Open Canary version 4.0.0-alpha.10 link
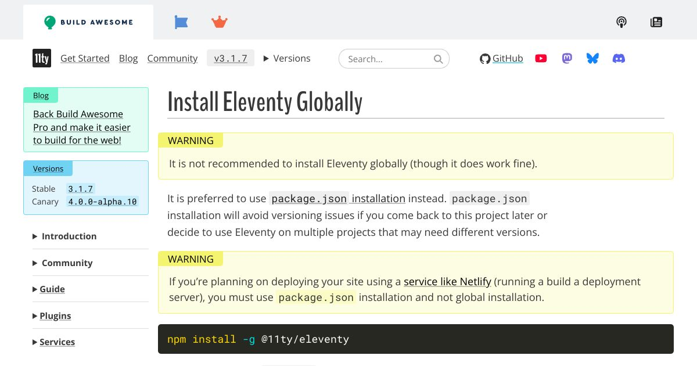697x366 pixels. [x=102, y=202]
